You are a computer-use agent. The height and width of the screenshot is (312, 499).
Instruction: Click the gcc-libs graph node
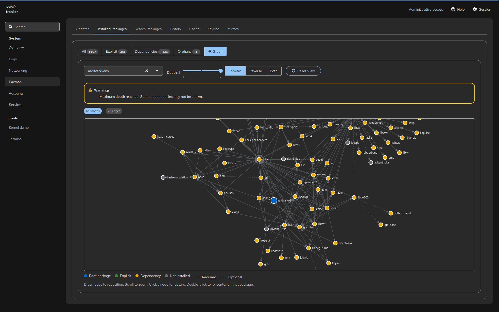point(300,227)
